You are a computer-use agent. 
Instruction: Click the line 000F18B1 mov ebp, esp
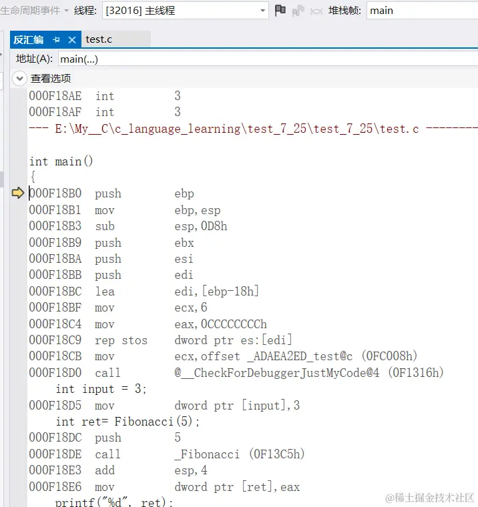(125, 210)
